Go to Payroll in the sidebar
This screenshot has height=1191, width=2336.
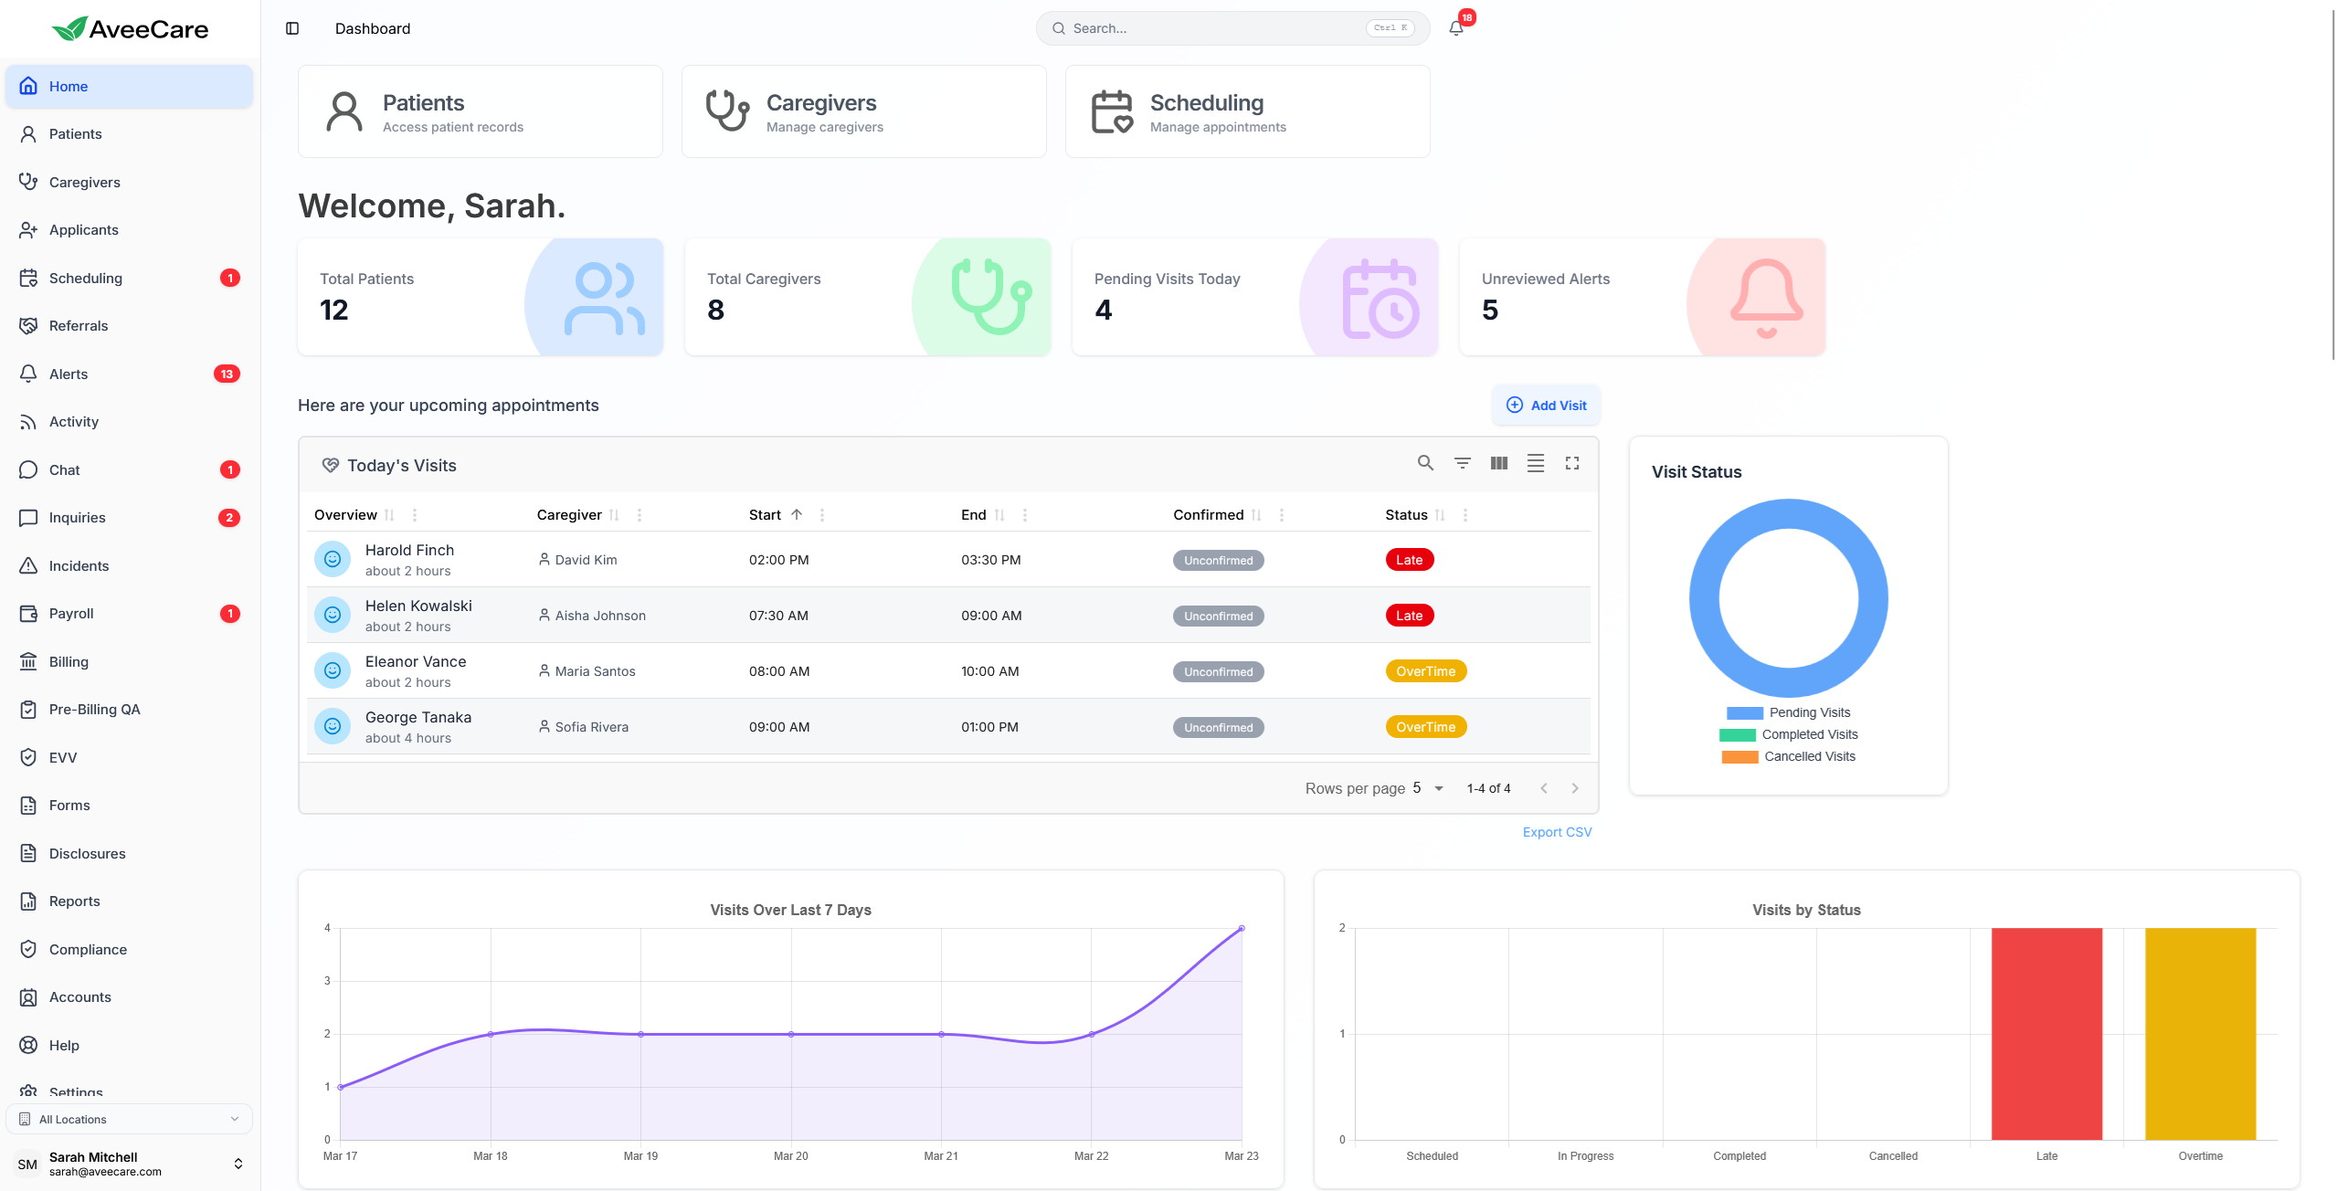(x=71, y=613)
